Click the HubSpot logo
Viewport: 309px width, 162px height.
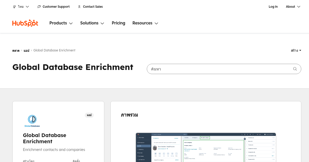pyautogui.click(x=25, y=23)
